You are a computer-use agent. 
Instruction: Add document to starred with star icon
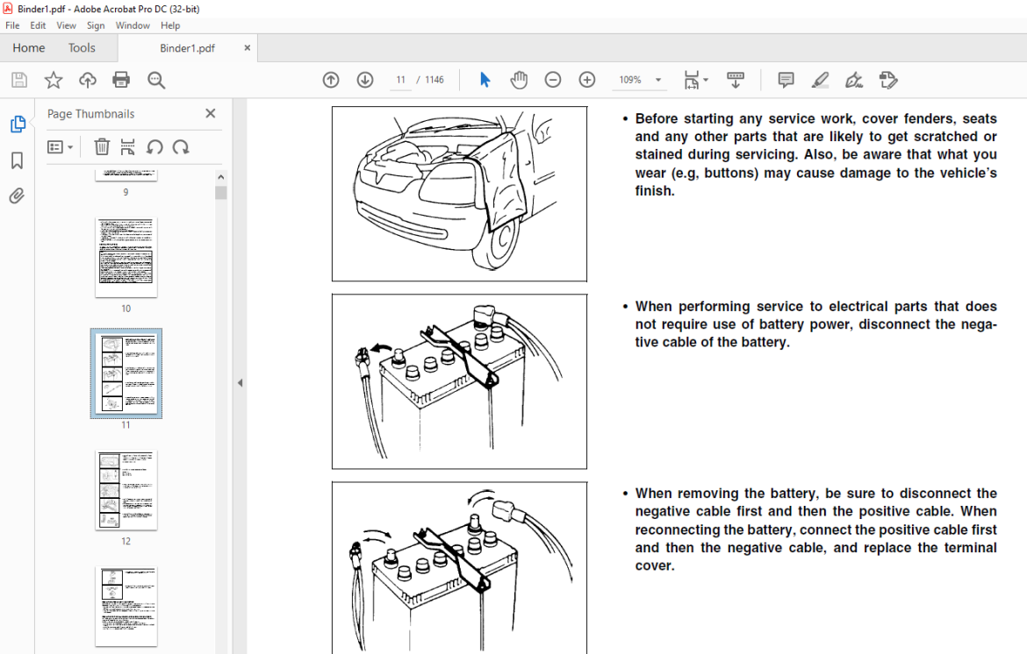53,80
